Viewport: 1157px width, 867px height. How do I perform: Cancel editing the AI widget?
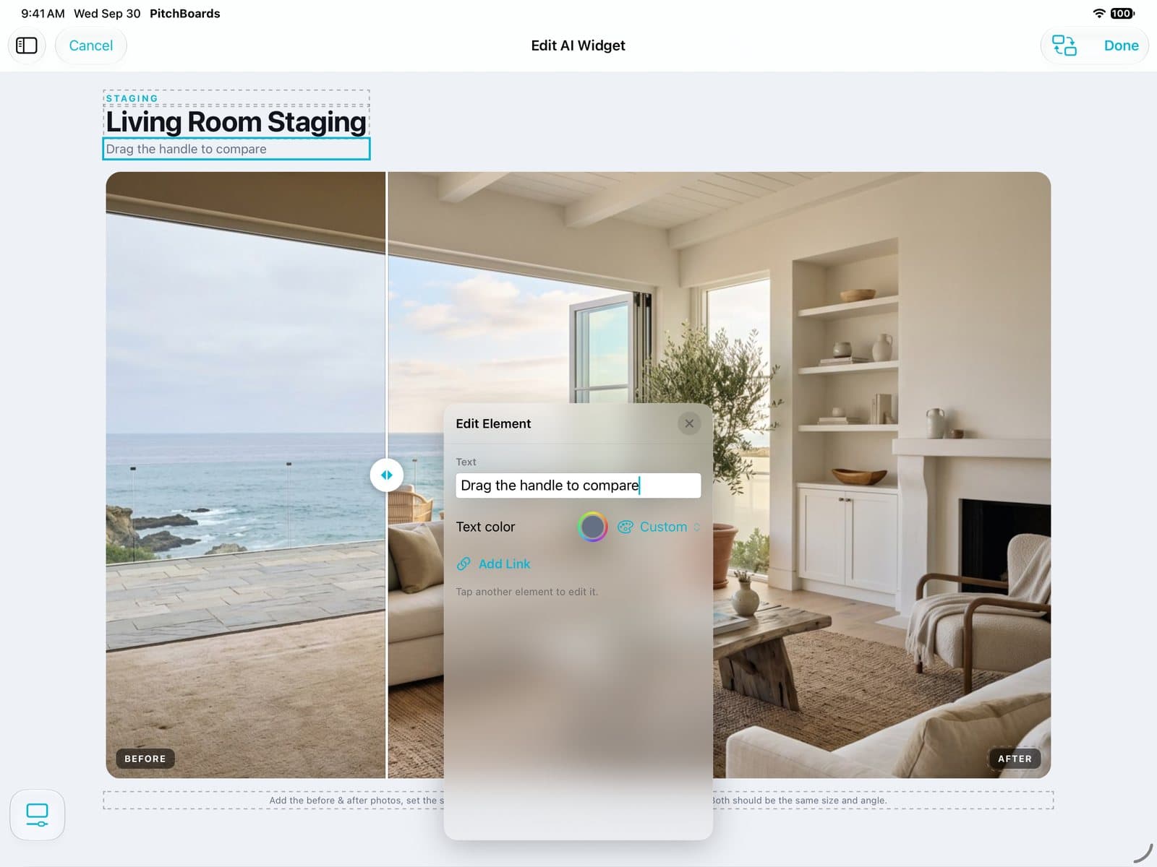[91, 46]
